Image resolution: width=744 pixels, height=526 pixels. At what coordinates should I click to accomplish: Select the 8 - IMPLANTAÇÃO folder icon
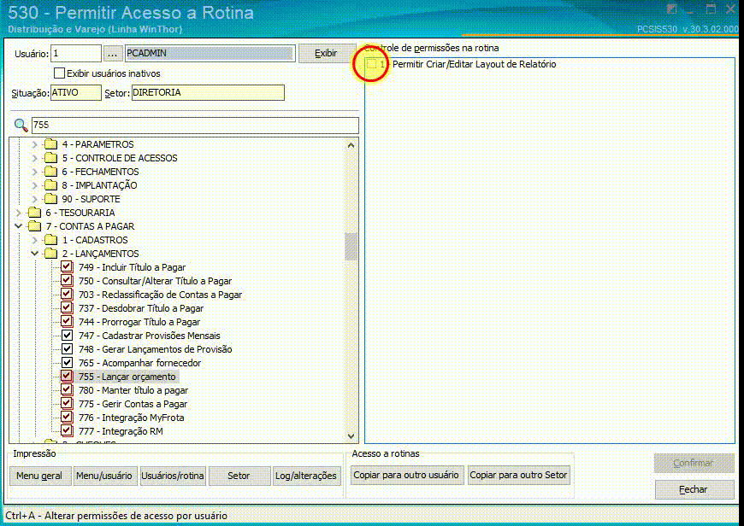pos(50,185)
